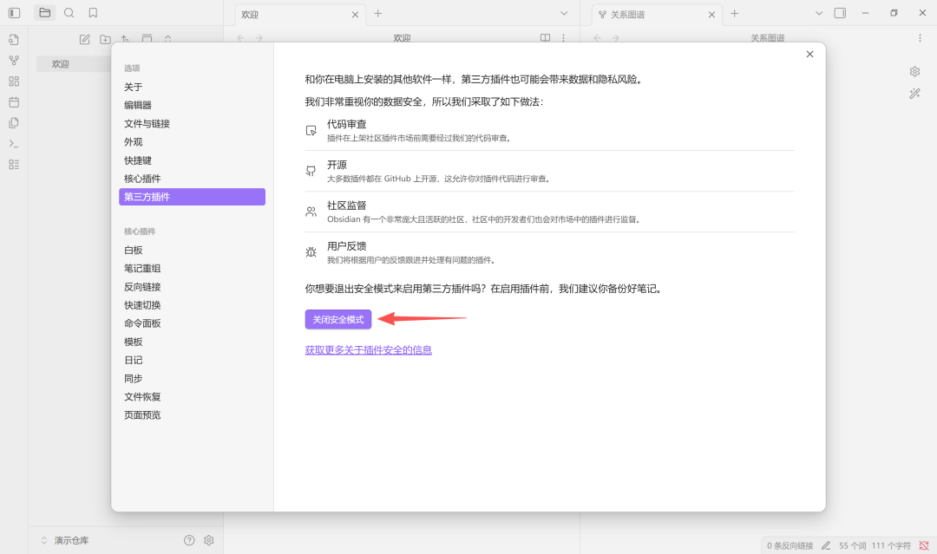Toggle the left sidebar collapse icon
Viewport: 937px width, 554px height.
click(x=15, y=12)
